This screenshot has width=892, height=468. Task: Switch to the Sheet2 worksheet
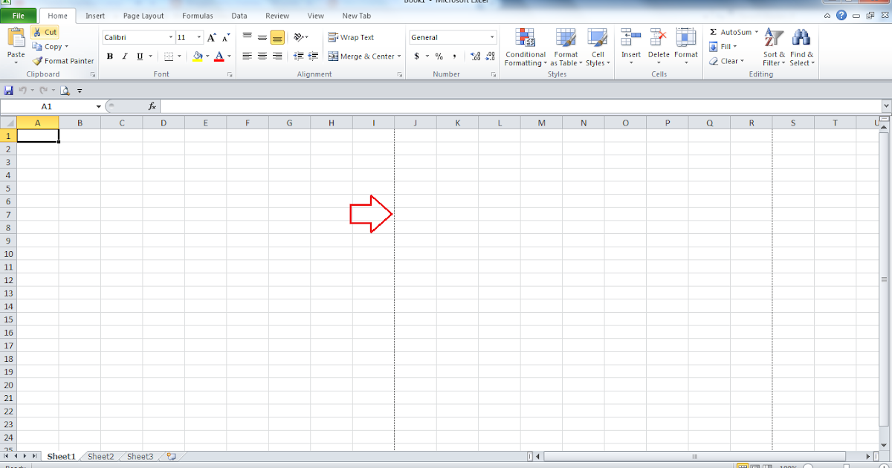tap(101, 457)
